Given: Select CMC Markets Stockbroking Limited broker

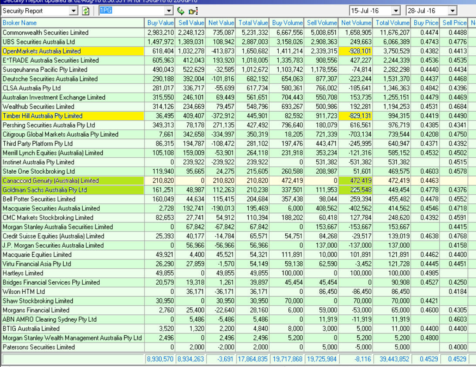Looking at the screenshot, I should click(x=48, y=218).
